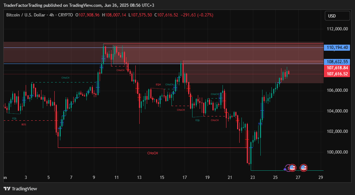Click date 25 on the time axis
This screenshot has height=195, width=355.
pos(275,177)
